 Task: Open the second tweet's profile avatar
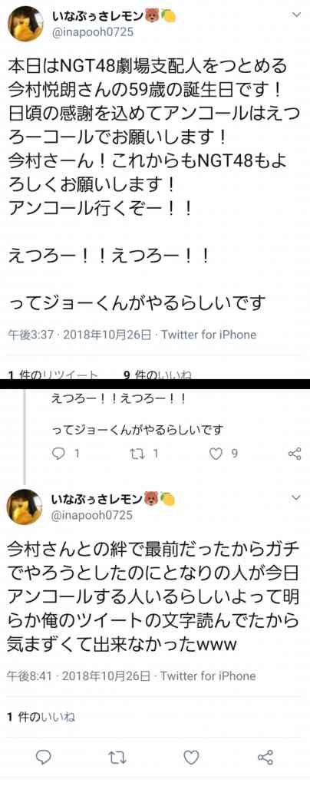click(25, 507)
